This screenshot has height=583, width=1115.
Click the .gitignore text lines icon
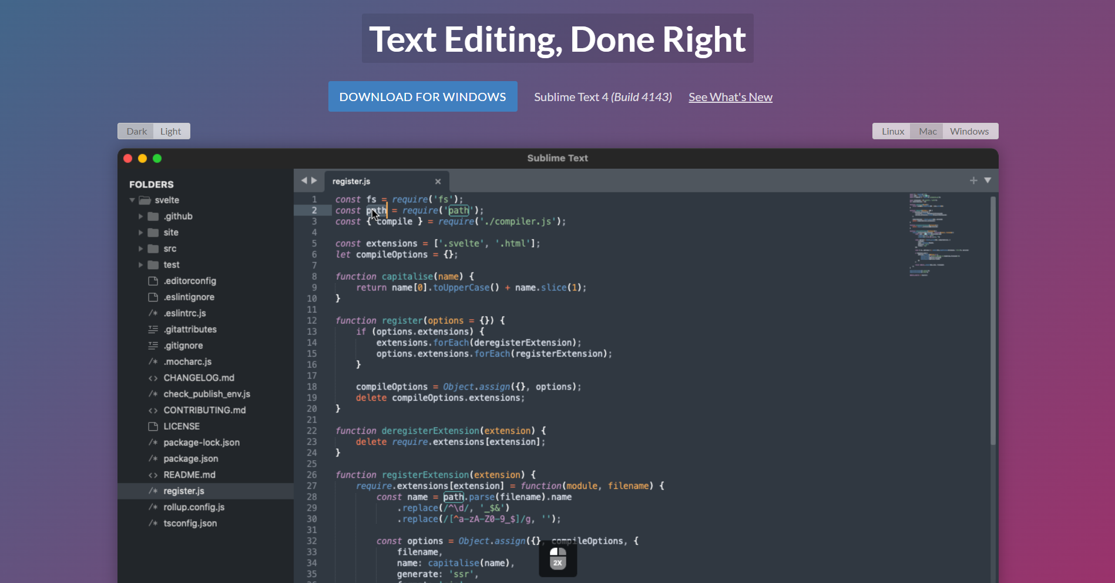(x=153, y=346)
